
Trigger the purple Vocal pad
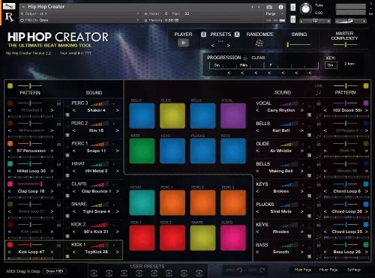pyautogui.click(x=233, y=116)
